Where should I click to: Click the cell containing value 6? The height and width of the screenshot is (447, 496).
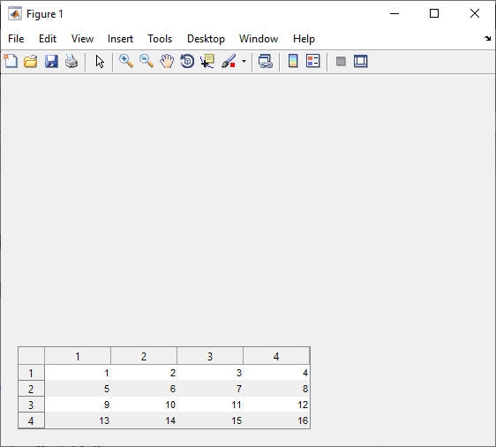(x=144, y=389)
